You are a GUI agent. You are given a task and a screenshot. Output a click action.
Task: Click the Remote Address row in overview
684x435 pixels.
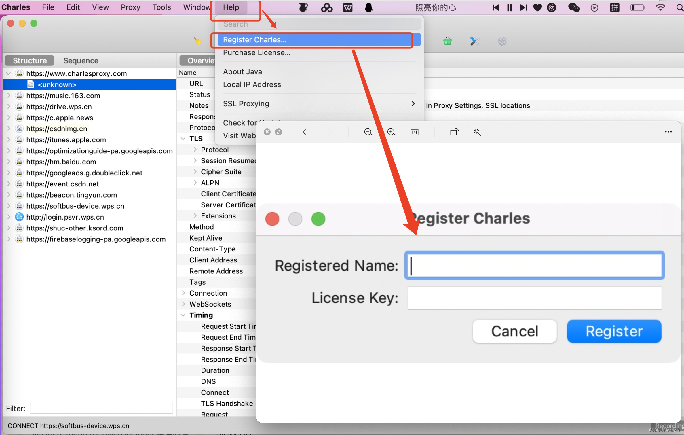click(x=217, y=271)
